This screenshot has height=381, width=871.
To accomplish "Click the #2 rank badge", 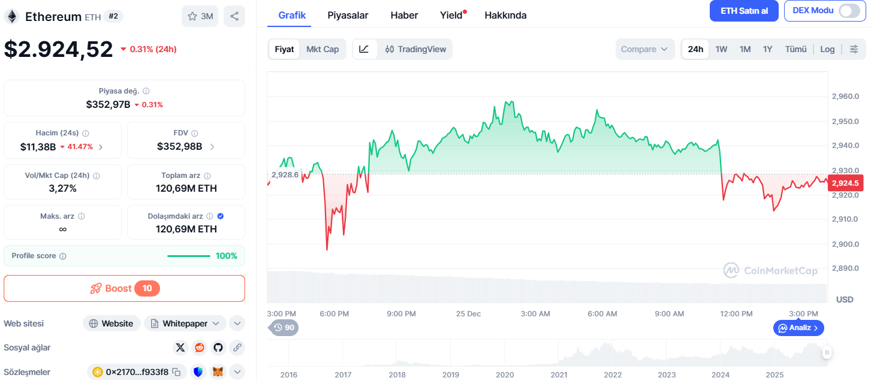I will point(113,16).
